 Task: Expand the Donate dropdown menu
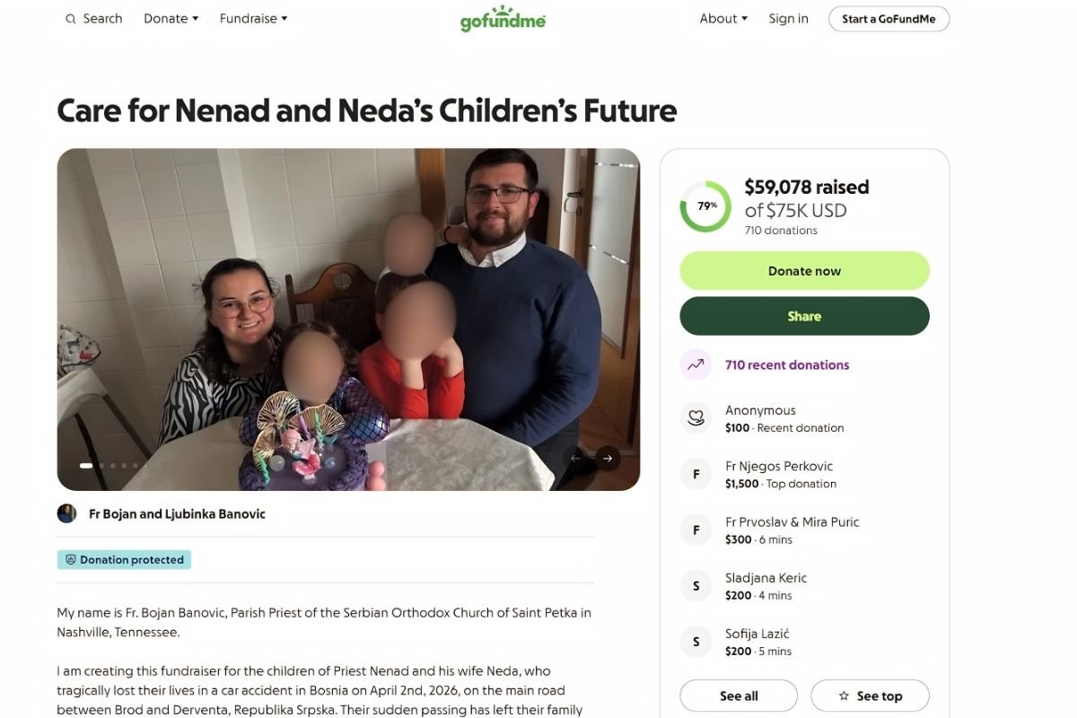pyautogui.click(x=171, y=19)
